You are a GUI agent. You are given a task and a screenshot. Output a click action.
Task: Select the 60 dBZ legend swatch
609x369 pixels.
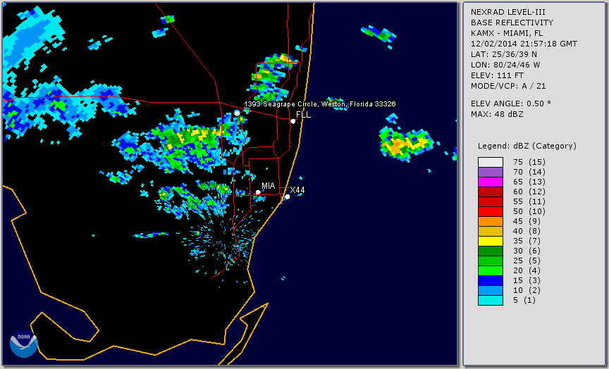(x=491, y=192)
